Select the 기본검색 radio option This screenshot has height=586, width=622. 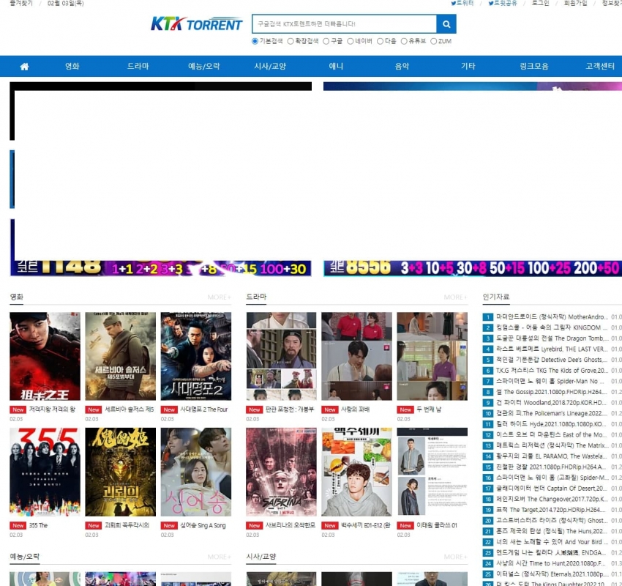pos(255,41)
